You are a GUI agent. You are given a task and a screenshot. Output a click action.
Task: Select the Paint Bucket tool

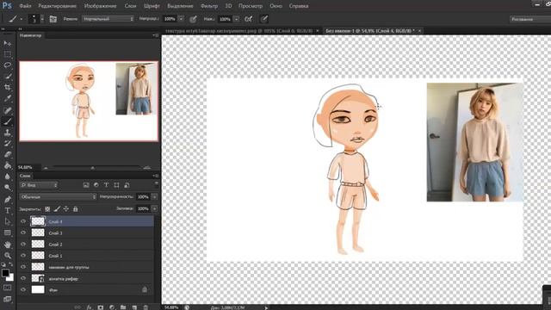(8, 165)
